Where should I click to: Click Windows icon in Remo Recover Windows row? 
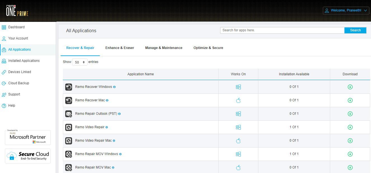(238, 87)
